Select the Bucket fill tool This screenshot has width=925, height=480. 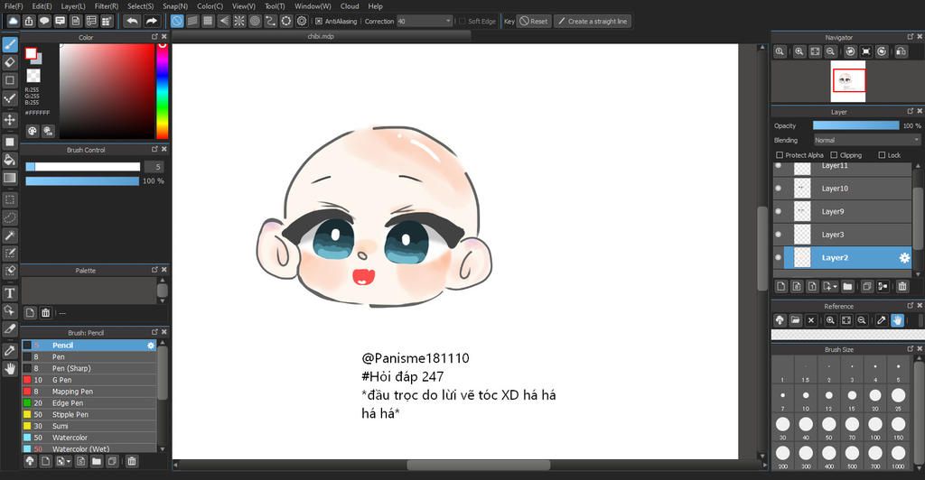tap(9, 160)
